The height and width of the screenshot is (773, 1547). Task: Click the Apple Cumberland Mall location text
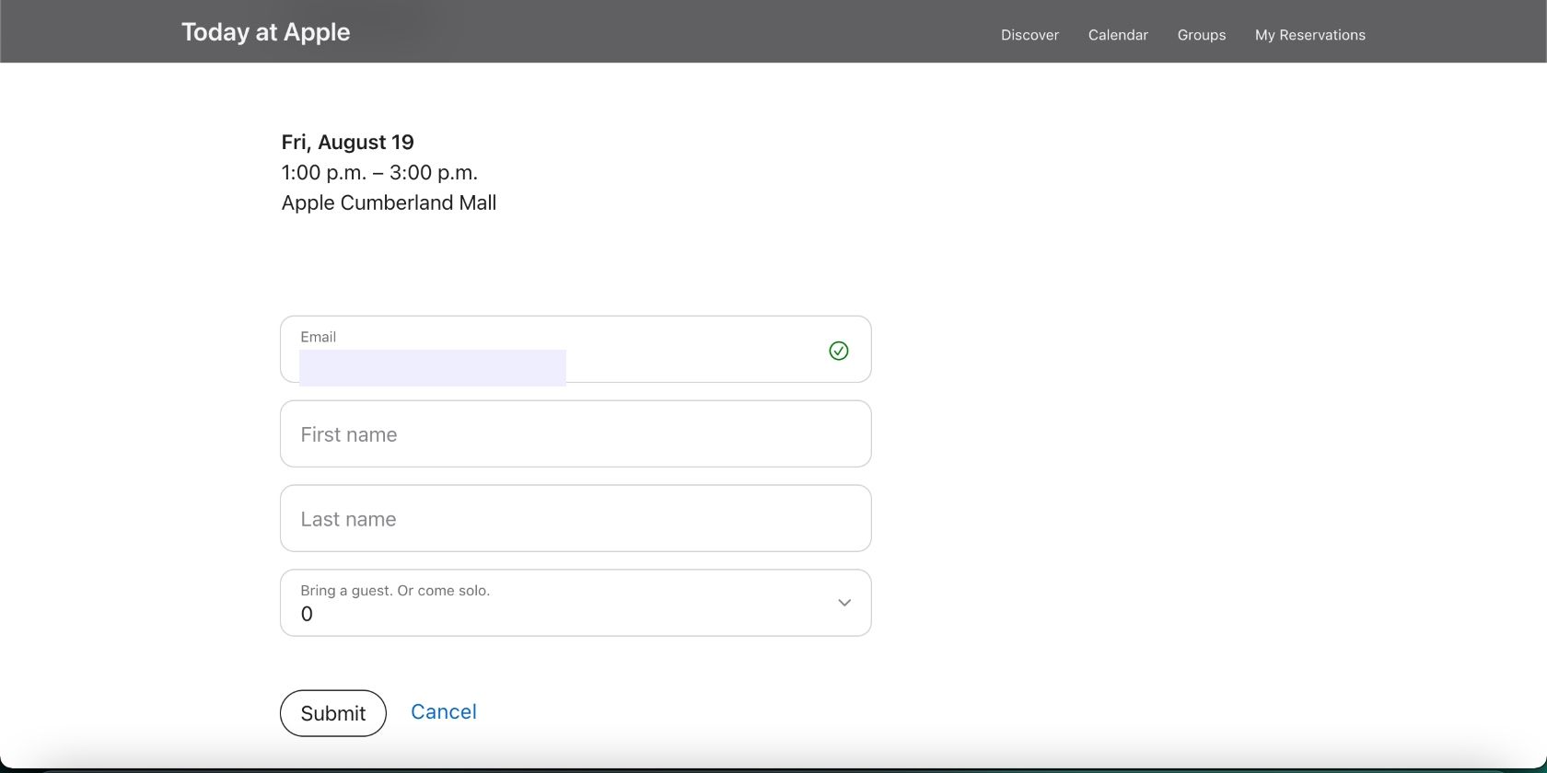(389, 202)
